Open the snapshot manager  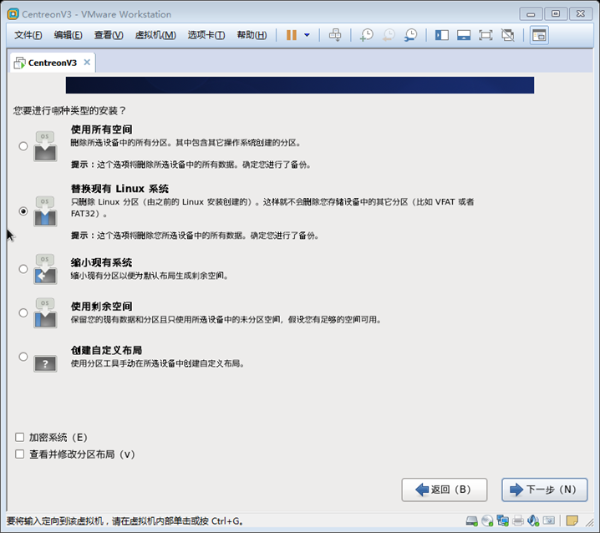[x=410, y=35]
